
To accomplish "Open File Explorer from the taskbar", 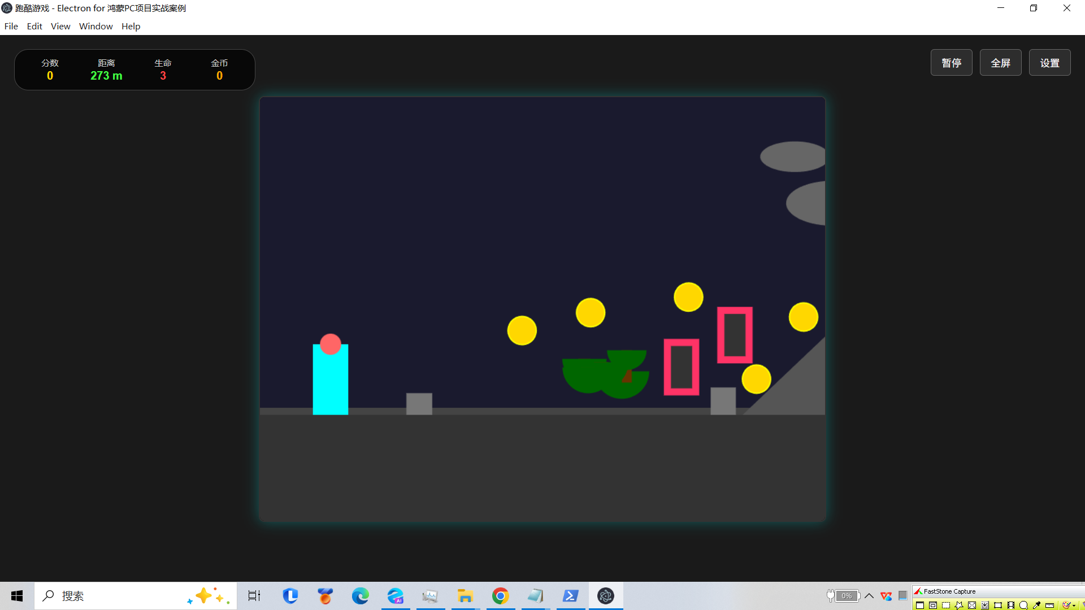I will [465, 596].
